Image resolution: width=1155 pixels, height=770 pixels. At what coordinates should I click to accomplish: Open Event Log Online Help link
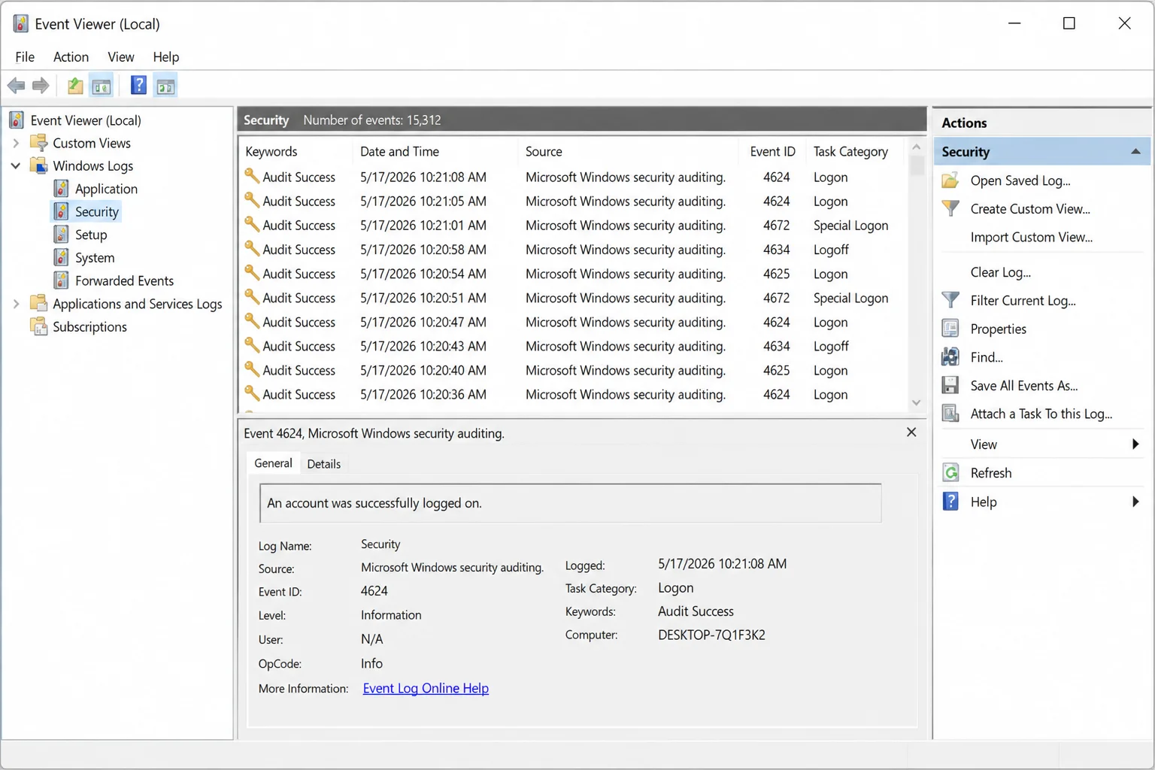(x=426, y=688)
